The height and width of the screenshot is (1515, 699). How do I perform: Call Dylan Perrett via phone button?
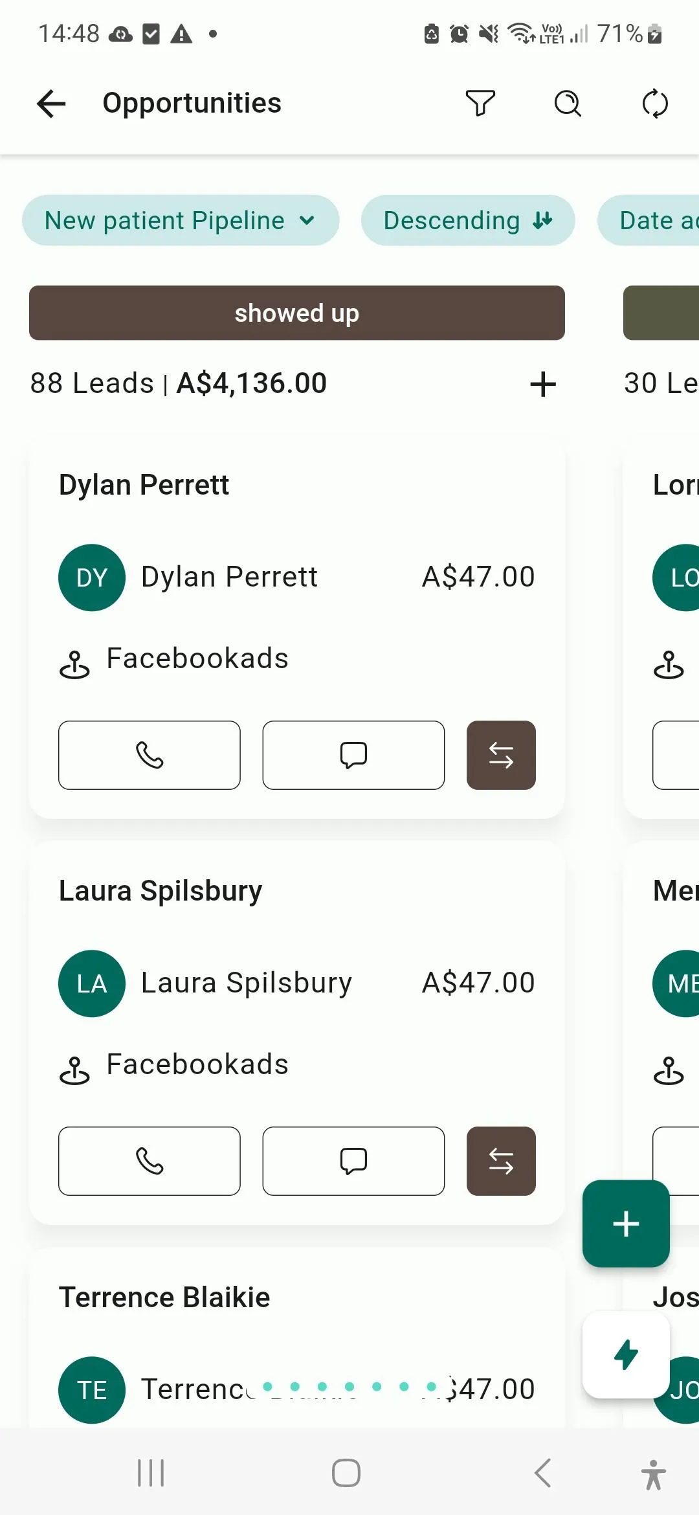click(x=150, y=755)
